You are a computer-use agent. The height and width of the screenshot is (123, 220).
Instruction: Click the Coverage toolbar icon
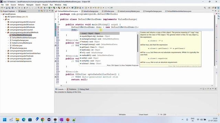coord(54,8)
